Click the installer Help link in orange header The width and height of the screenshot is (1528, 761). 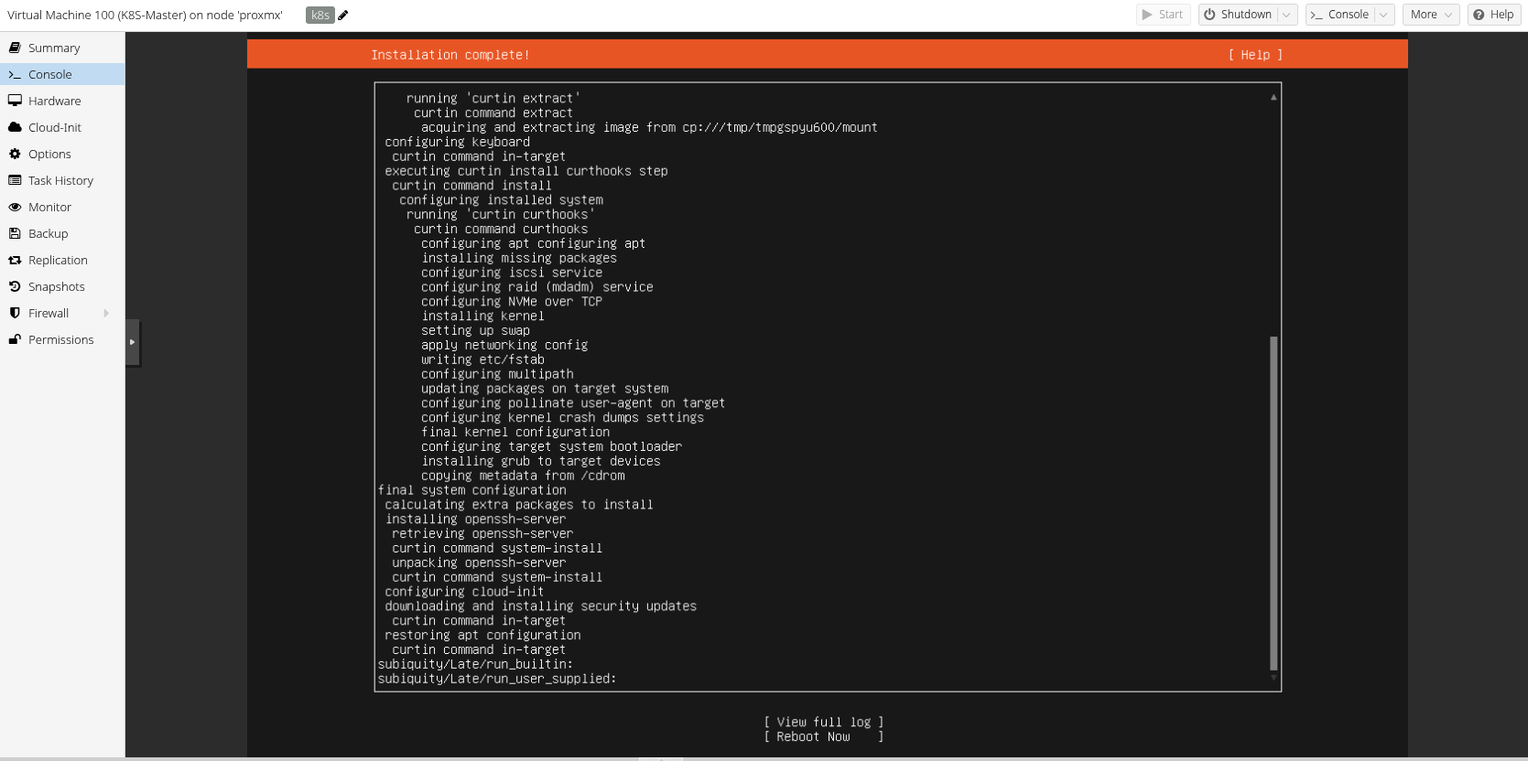pos(1255,55)
